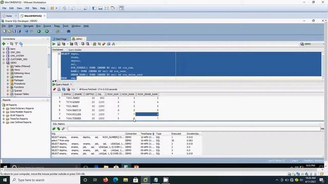Screen dimensions: 328x184
Task: Open the Tools menu in SQL Developer
Action: point(66,26)
